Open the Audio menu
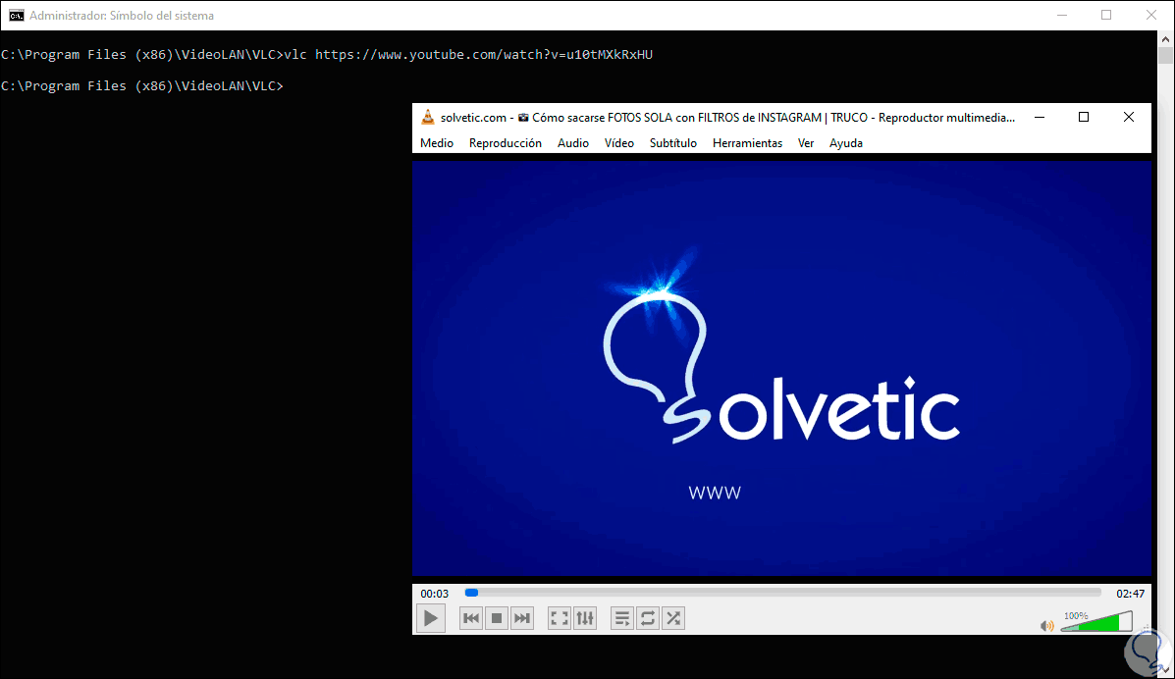Screen dimensions: 1175x679 point(573,143)
